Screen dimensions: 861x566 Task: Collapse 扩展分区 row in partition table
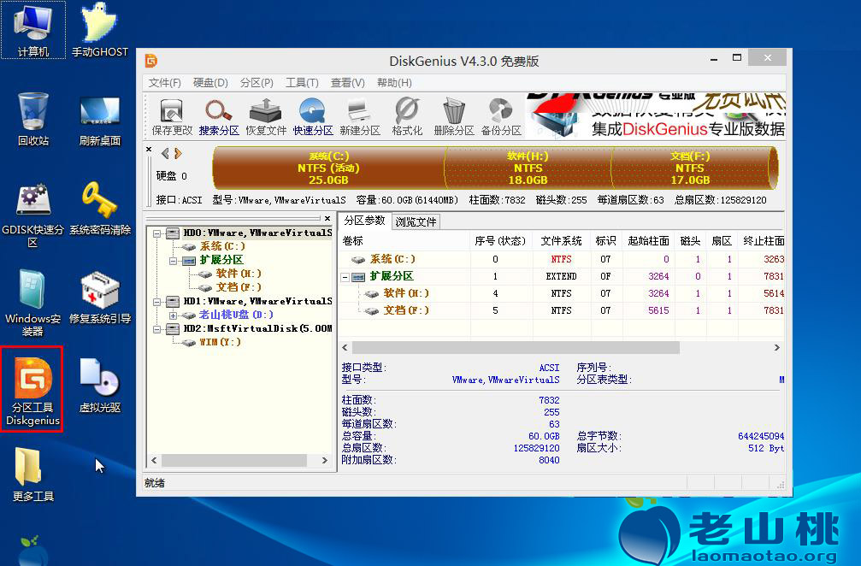point(345,277)
